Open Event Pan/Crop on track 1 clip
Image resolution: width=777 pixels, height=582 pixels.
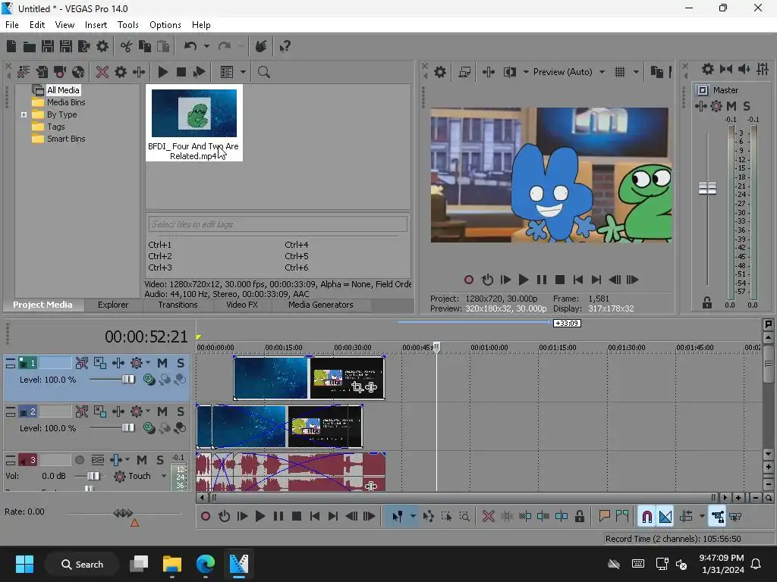[357, 387]
